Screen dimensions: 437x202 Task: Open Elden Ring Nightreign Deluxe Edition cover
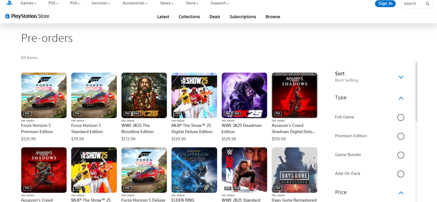point(194,170)
